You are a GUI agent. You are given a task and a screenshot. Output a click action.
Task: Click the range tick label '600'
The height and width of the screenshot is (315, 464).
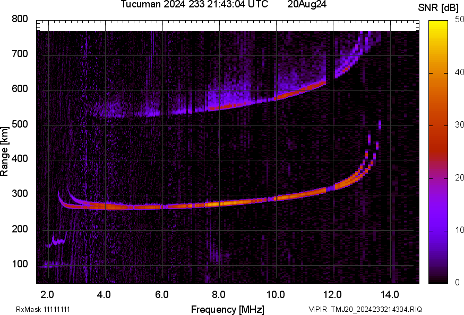coord(20,89)
